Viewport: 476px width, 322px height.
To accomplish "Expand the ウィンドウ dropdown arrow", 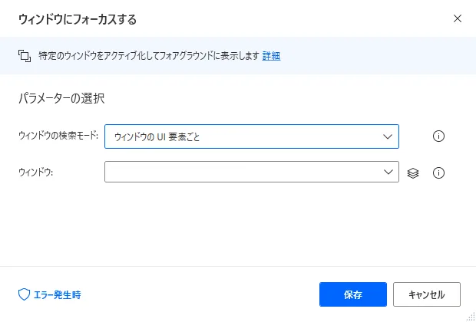I will coord(387,172).
